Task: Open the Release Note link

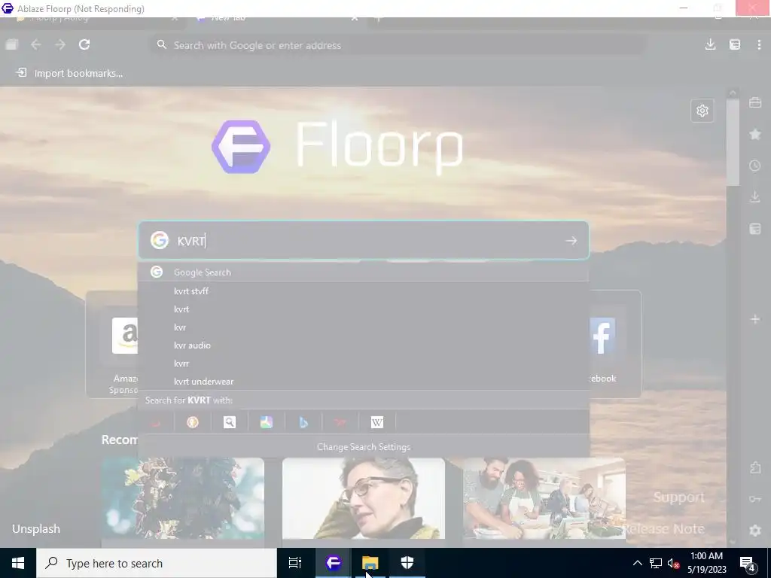Action: tap(663, 529)
